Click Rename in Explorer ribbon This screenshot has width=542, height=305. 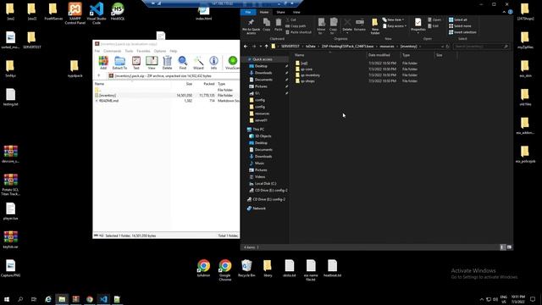pos(359,25)
